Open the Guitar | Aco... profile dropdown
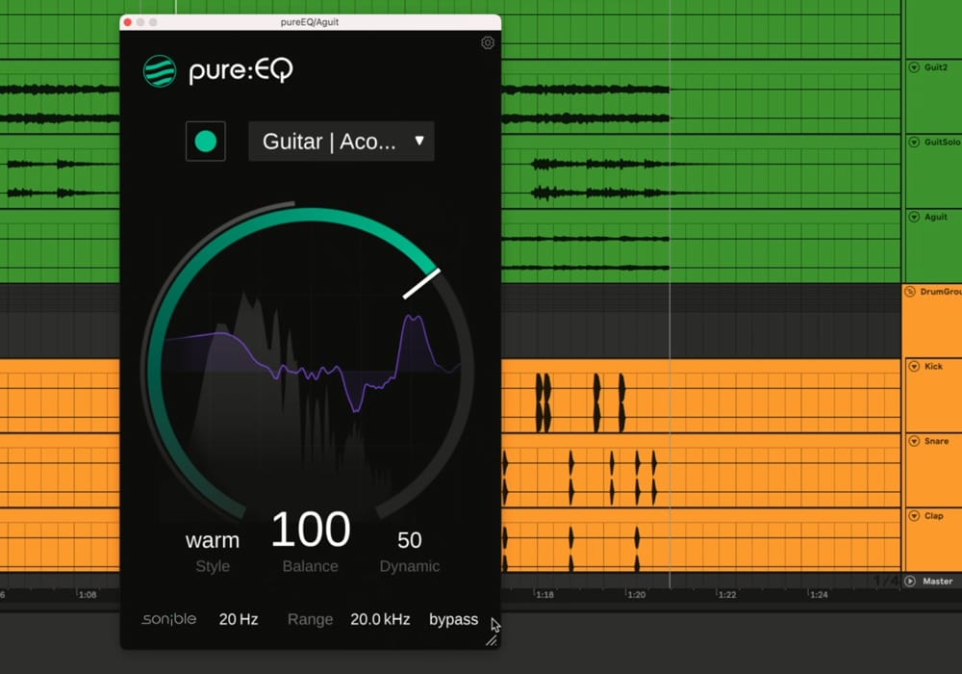This screenshot has width=962, height=674. [x=342, y=142]
